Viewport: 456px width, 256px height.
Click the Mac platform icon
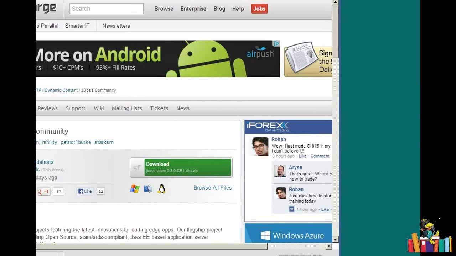pos(148,189)
